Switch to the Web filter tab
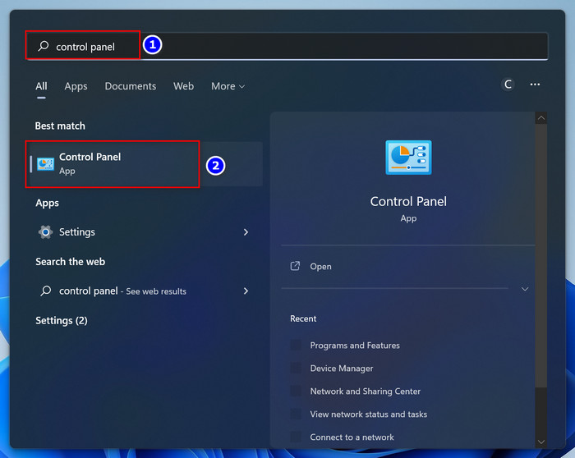The image size is (575, 458). click(x=183, y=86)
